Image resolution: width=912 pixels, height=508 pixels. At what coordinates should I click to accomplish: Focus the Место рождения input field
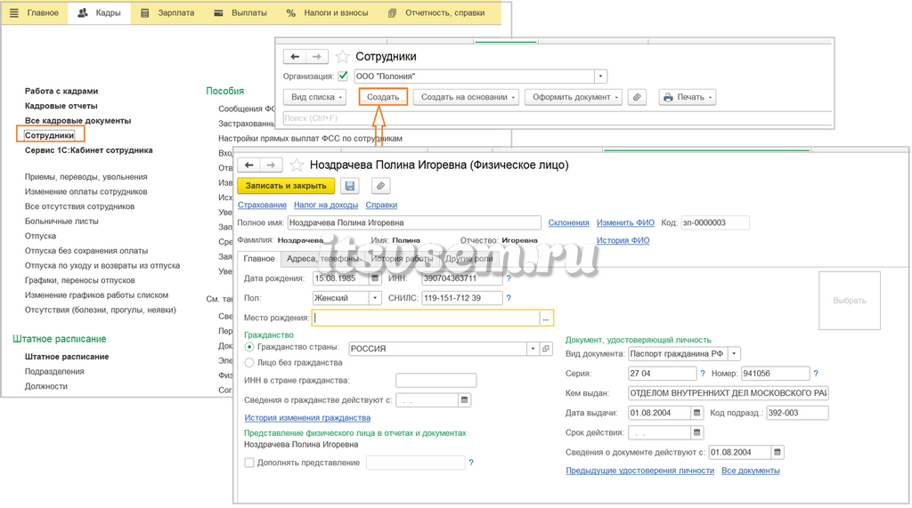[427, 318]
